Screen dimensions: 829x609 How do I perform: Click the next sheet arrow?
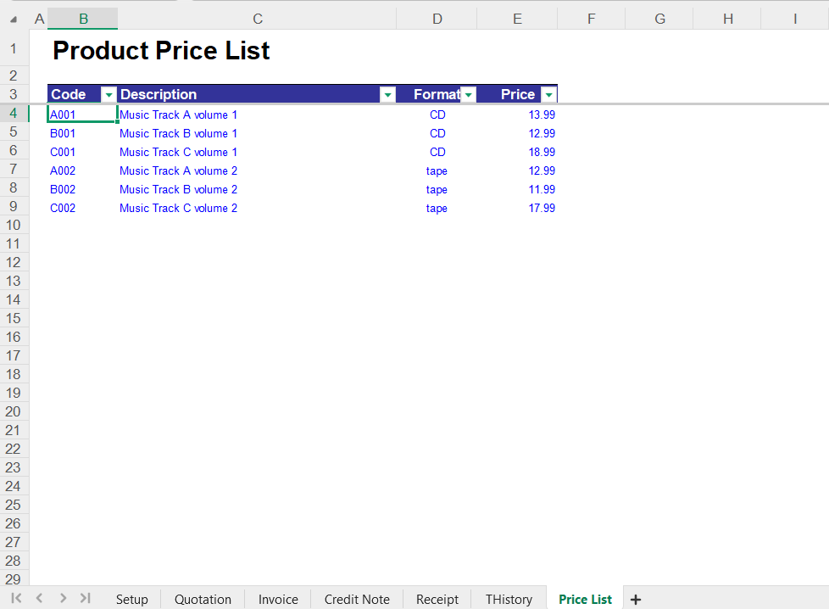(x=62, y=598)
